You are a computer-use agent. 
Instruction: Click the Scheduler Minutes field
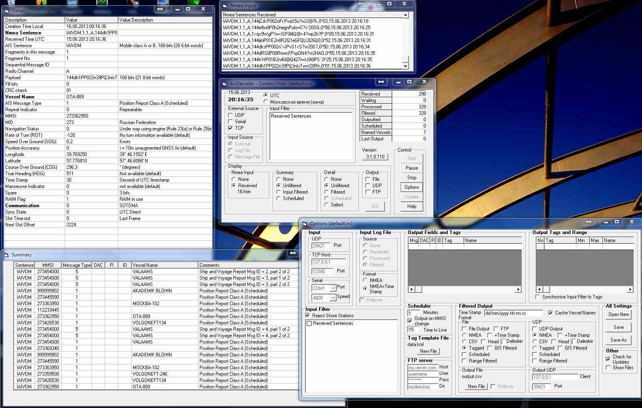pos(413,313)
